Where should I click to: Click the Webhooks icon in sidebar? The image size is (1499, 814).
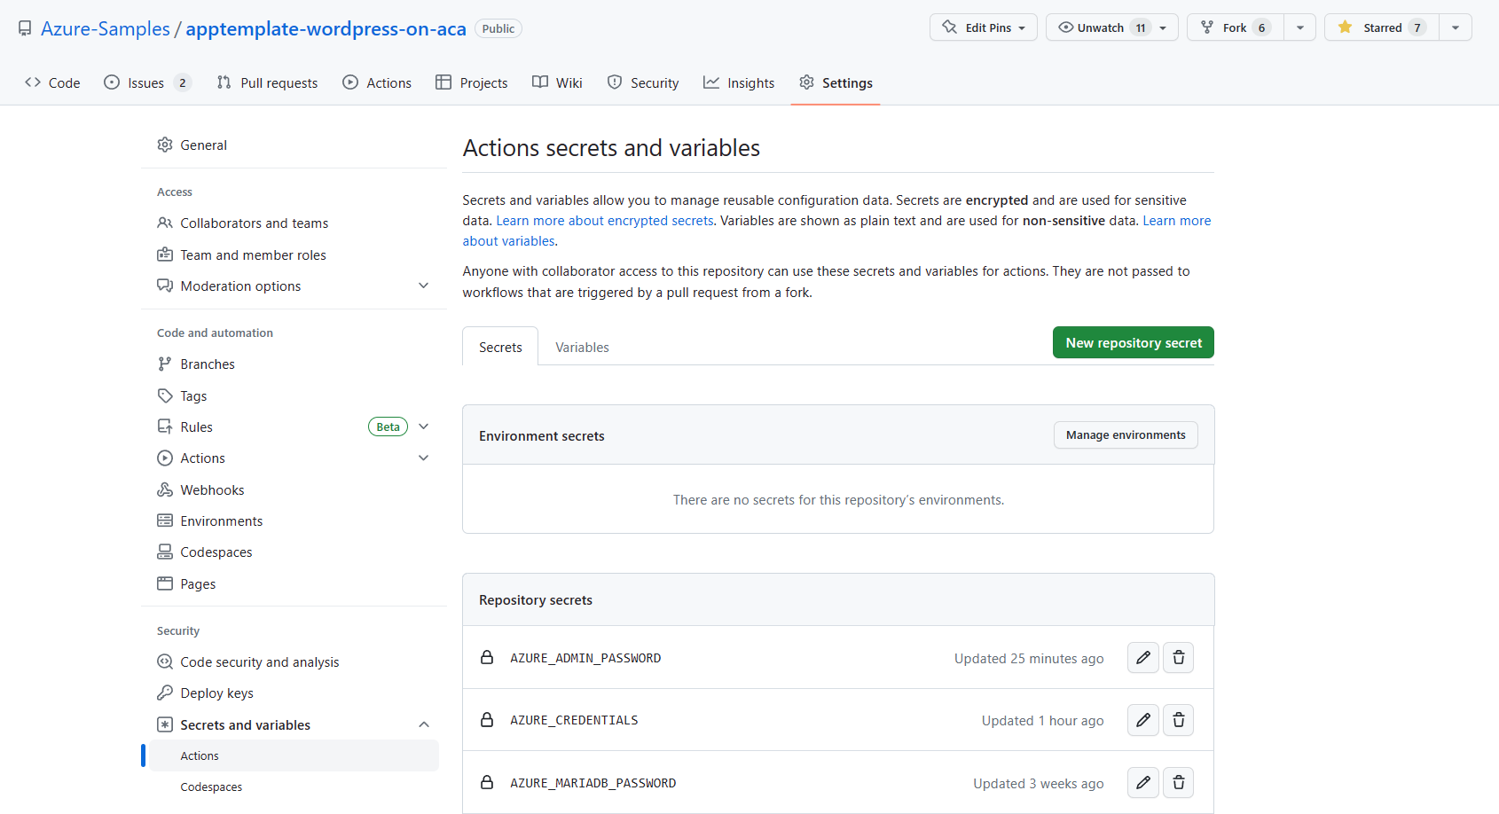pos(165,490)
